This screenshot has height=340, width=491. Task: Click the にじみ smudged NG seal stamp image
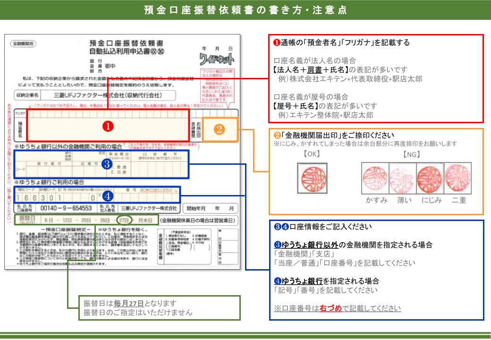tap(430, 178)
